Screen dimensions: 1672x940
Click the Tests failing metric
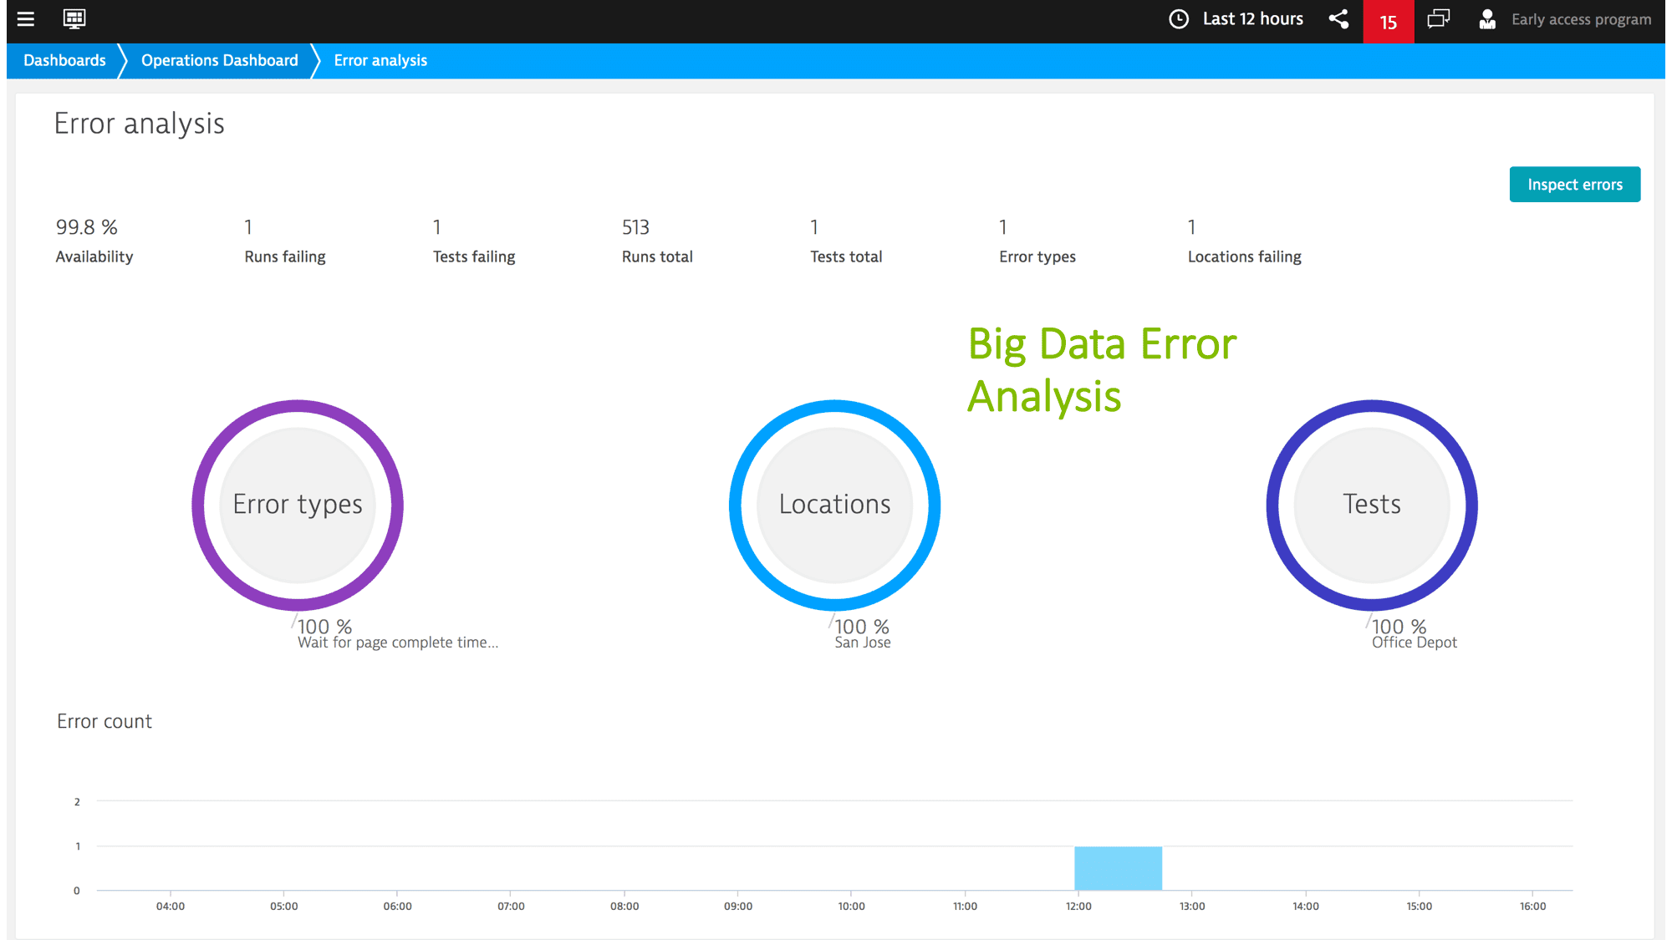coord(474,241)
